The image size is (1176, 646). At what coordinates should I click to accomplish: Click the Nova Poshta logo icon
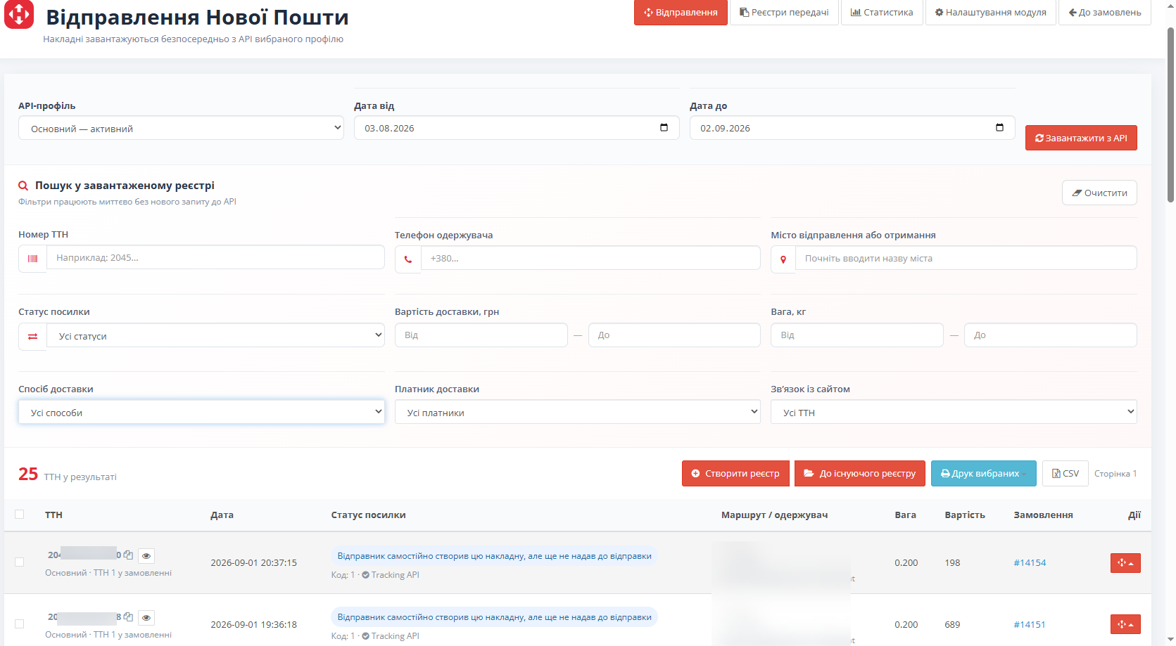click(19, 14)
